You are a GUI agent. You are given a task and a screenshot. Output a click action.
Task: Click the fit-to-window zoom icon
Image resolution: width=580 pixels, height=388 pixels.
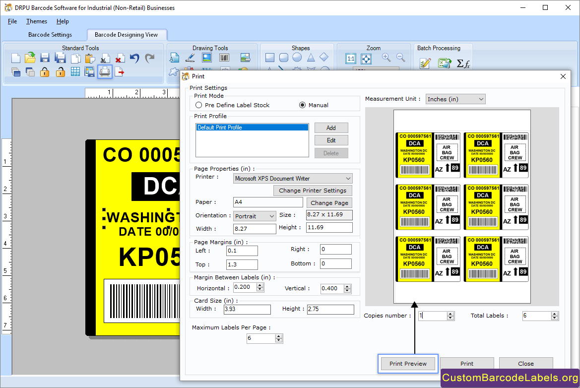tap(366, 59)
